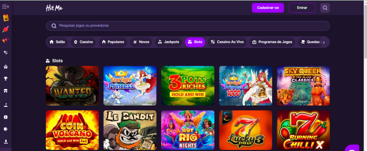Open Lucky Streak 3 game thumbnail

246,130
